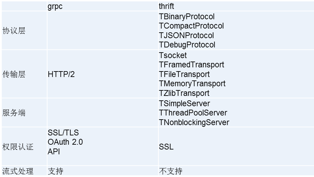Select the thrift column header cell
The image size is (314, 177).
tap(236, 6)
